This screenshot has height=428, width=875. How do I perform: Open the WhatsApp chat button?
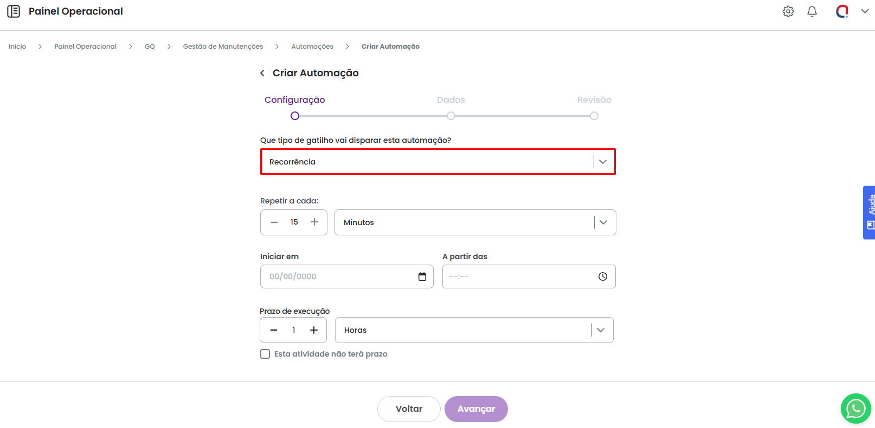855,409
